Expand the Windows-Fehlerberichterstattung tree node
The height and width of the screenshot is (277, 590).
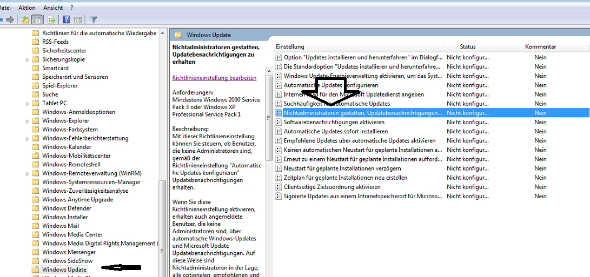point(27,139)
